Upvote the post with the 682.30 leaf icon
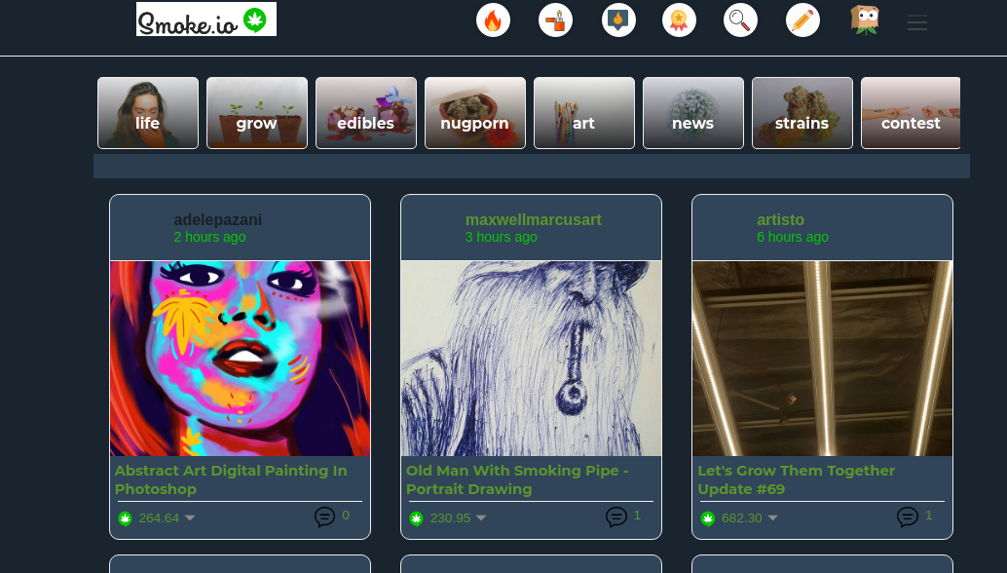Screen dimensions: 1007x573 pos(708,518)
